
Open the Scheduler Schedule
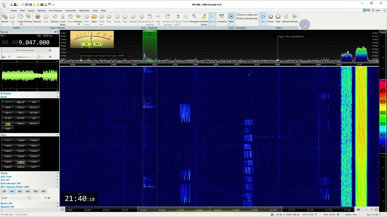click(x=222, y=18)
